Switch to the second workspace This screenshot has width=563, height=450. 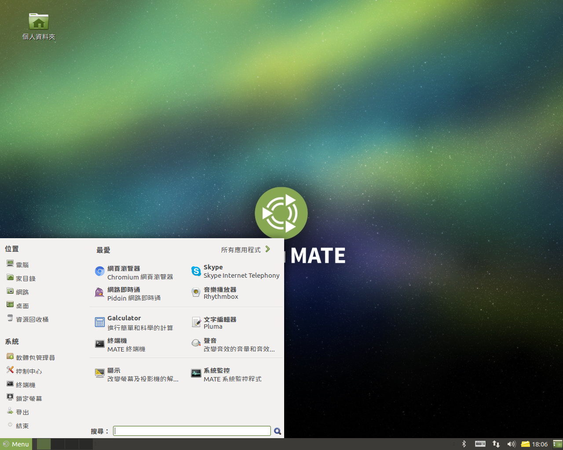coord(58,444)
